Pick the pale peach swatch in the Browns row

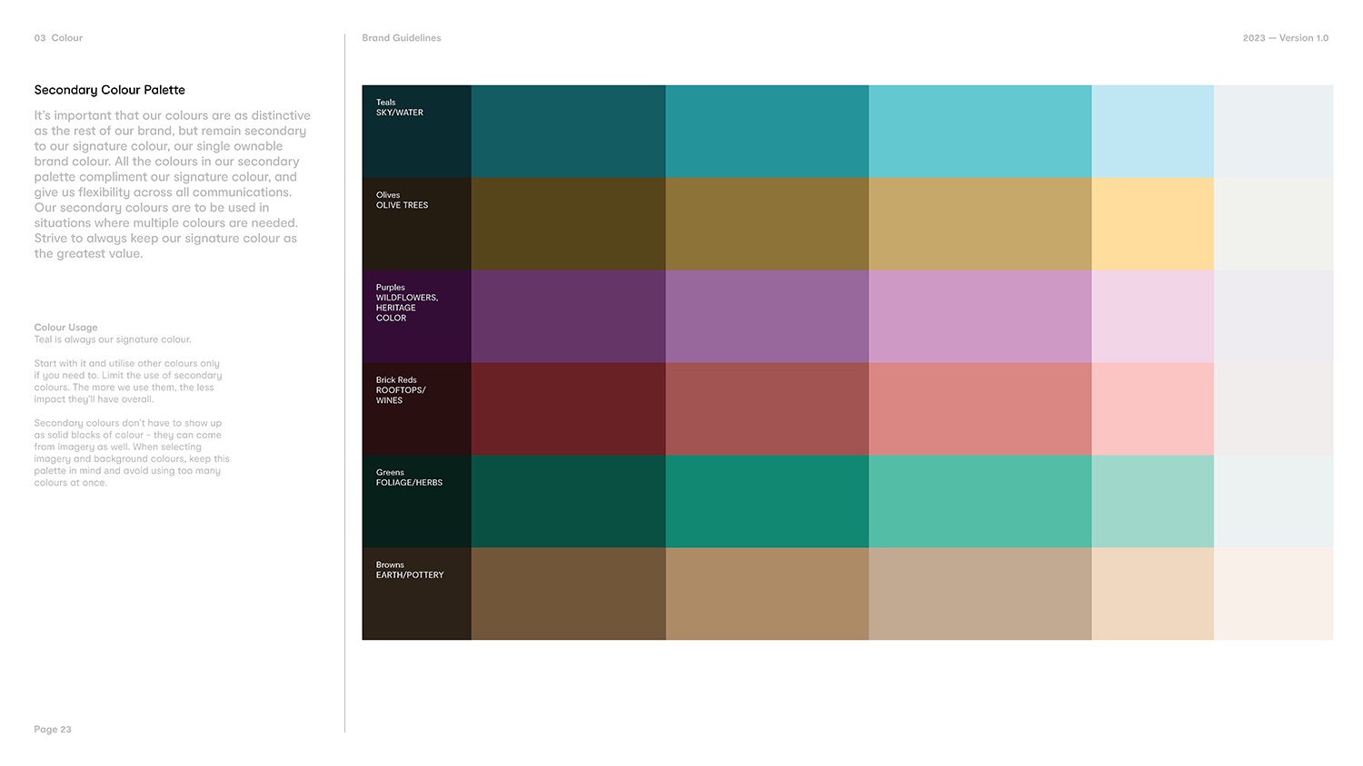pos(1152,594)
